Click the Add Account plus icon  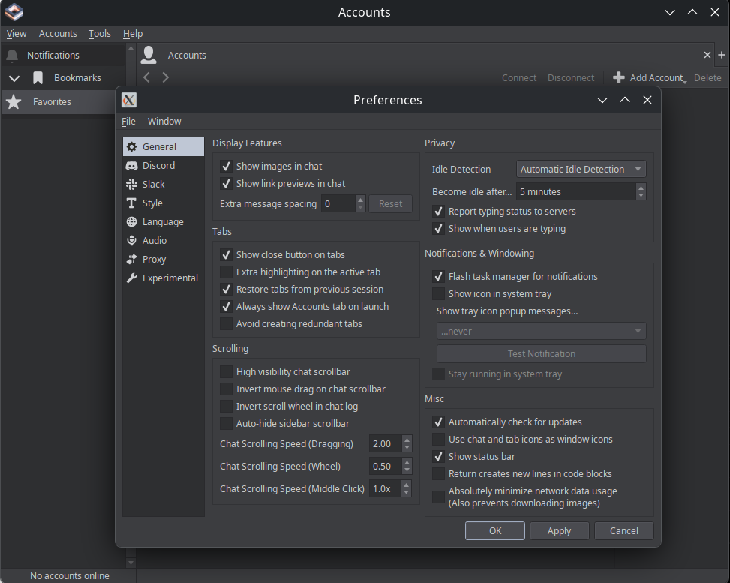[x=619, y=77]
